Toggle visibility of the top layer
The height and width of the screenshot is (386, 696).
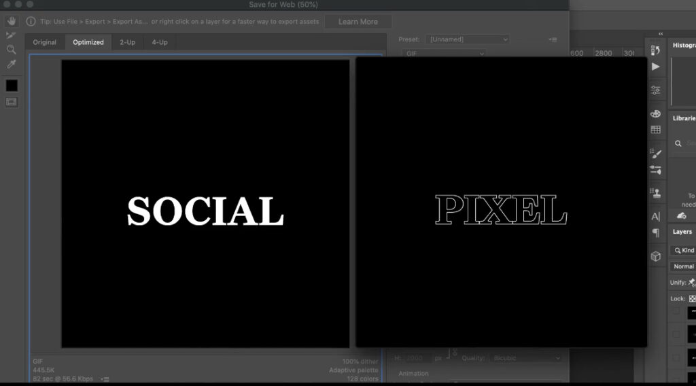tap(676, 312)
